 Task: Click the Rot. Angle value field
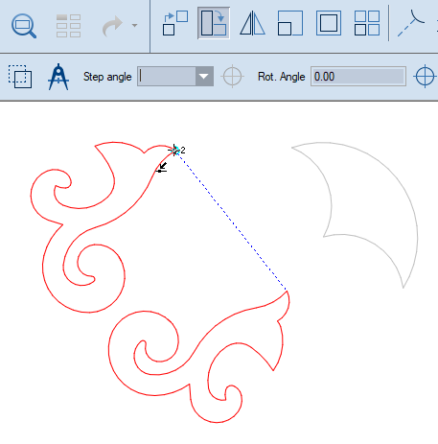pyautogui.click(x=358, y=77)
